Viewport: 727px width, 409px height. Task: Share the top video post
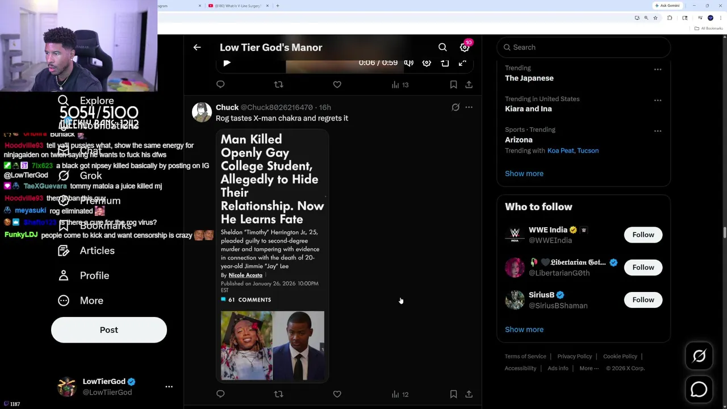(469, 85)
